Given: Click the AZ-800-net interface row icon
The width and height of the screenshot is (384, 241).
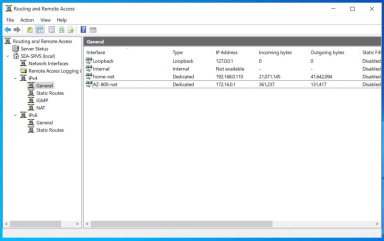Looking at the screenshot, I should coord(89,84).
